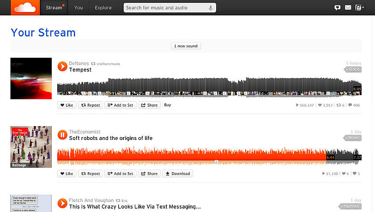View Soft robots likes count 6
375x212 pixels.
pyautogui.click(x=345, y=174)
